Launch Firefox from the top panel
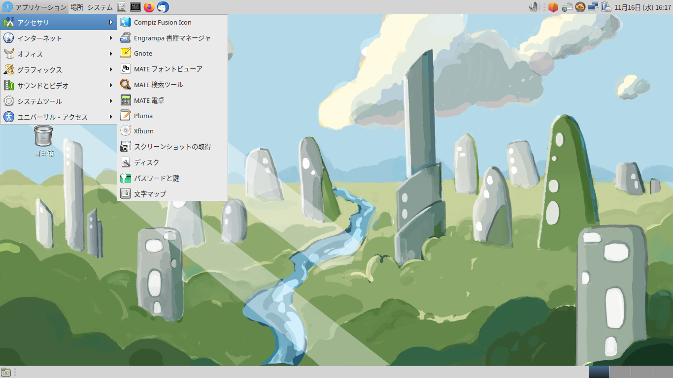The height and width of the screenshot is (378, 673). [149, 7]
